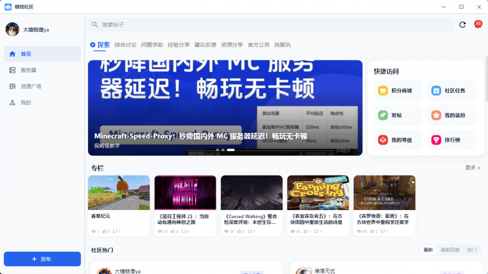
Task: Switch to the 经验分享 tab
Action: point(178,45)
